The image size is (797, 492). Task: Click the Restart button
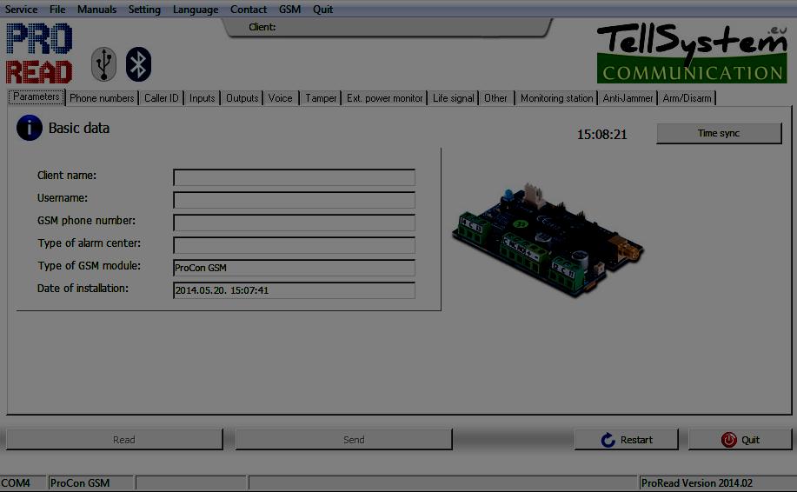click(x=626, y=440)
